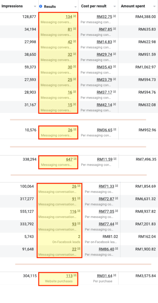Sort by the Cost per result header

[x=94, y=6]
